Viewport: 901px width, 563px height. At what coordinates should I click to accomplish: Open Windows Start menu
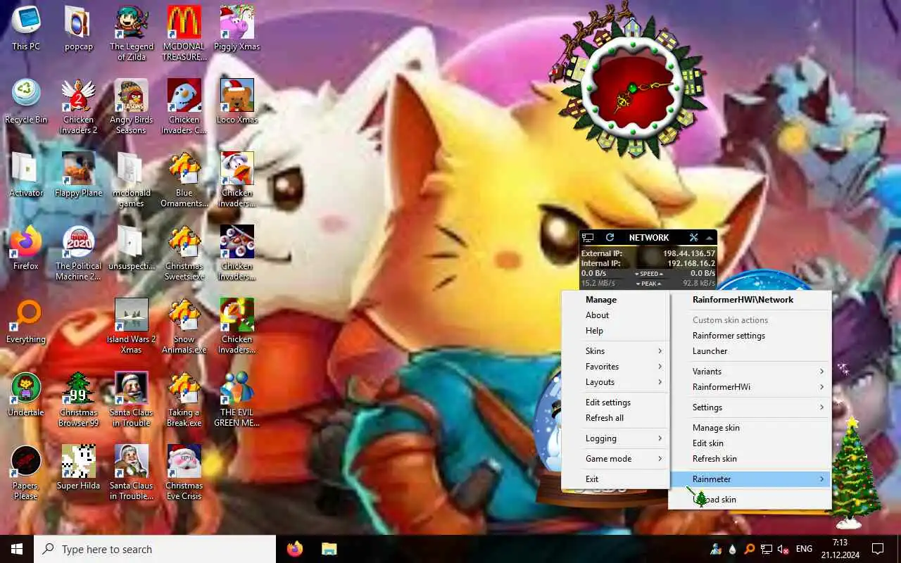[17, 549]
